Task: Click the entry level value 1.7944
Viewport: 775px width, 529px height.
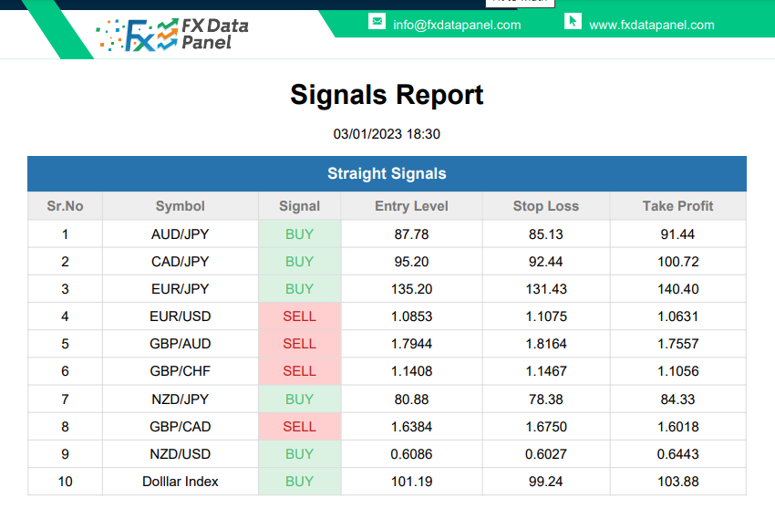Action: (x=412, y=344)
